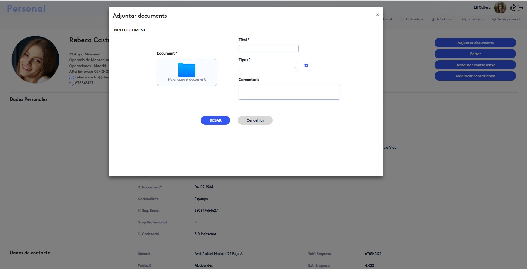The image size is (527, 269).
Task: Go to the Formació tab
Action: (x=473, y=19)
